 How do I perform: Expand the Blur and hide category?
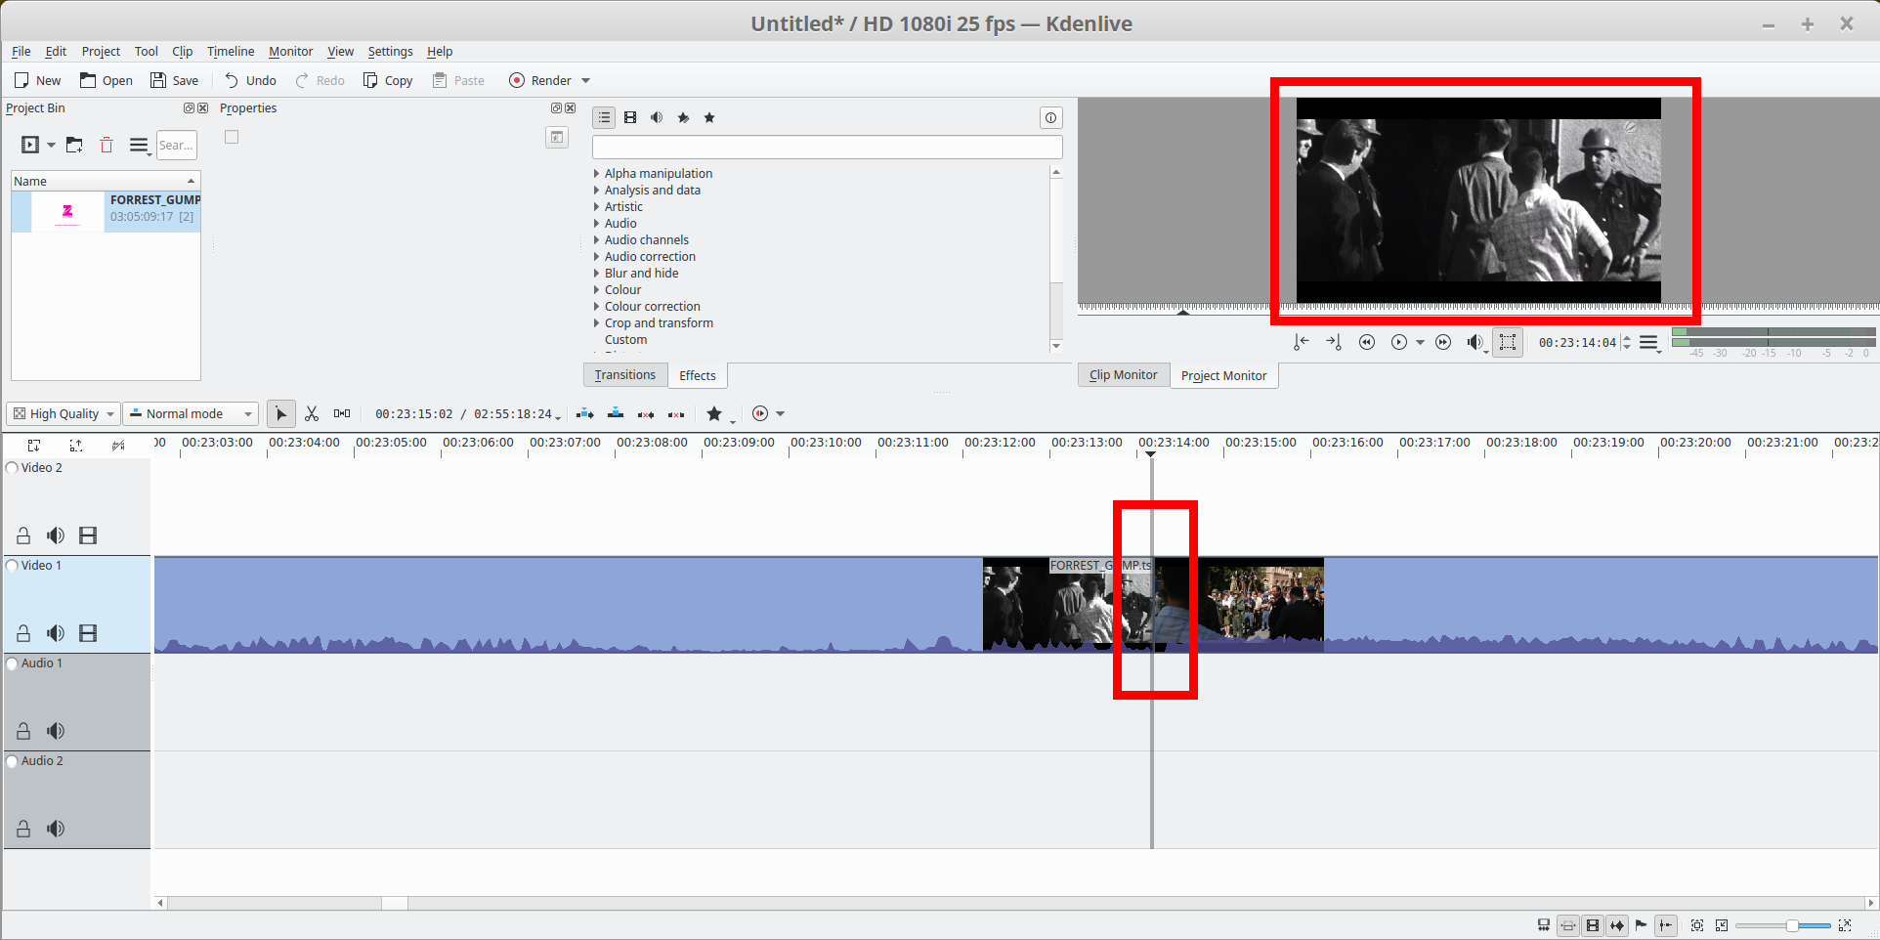coord(596,274)
